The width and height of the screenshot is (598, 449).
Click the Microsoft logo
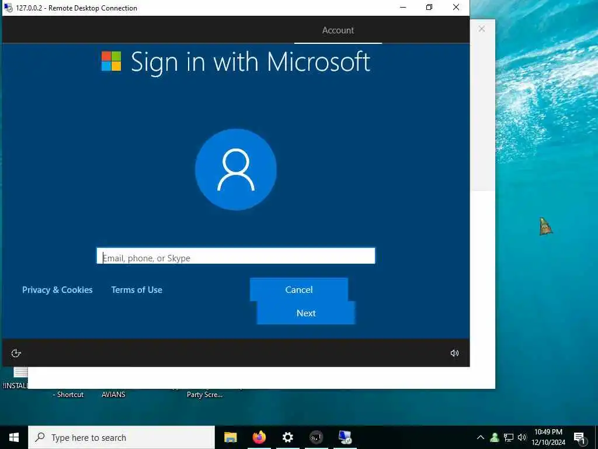[111, 61]
